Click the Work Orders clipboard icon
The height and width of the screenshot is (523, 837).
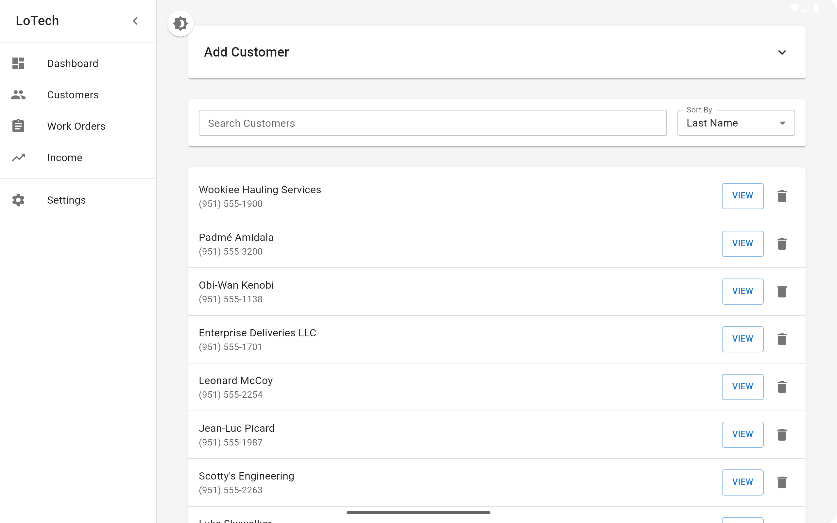click(x=18, y=126)
